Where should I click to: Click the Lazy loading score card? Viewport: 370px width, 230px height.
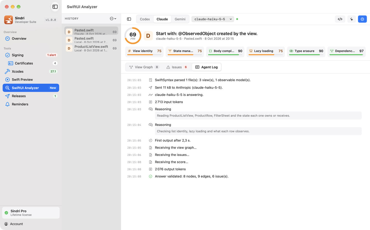(x=266, y=52)
